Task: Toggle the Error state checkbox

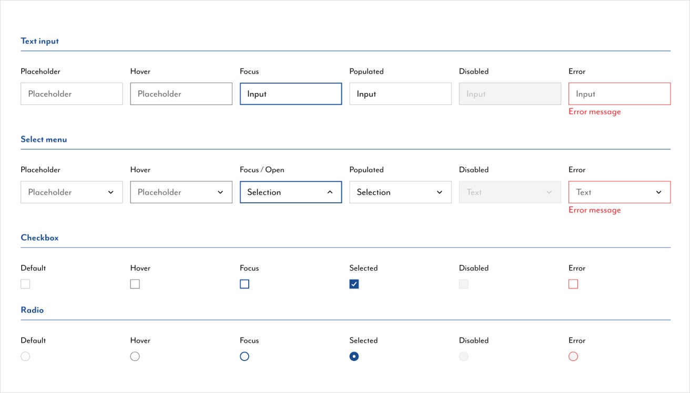Action: pos(573,284)
